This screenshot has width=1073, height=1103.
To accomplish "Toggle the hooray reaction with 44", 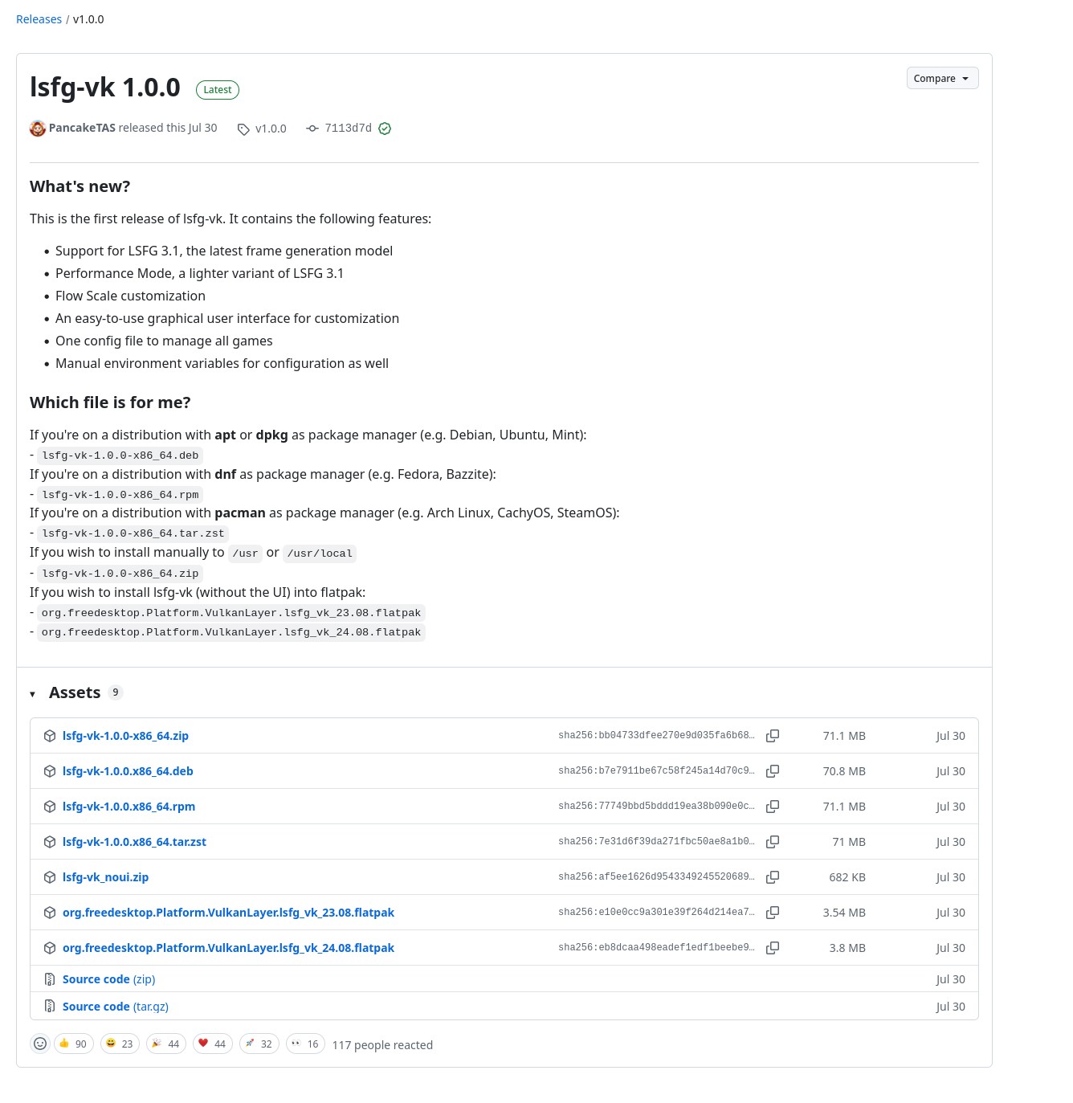I will coord(166,1044).
